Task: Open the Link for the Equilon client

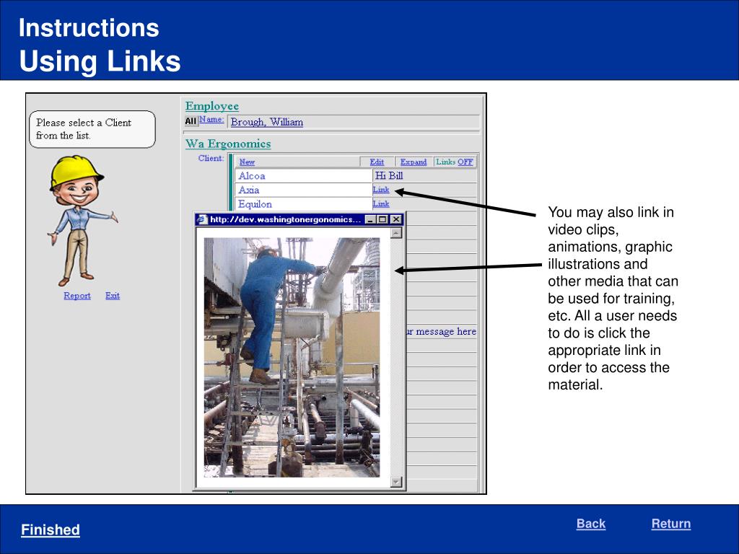Action: click(381, 203)
